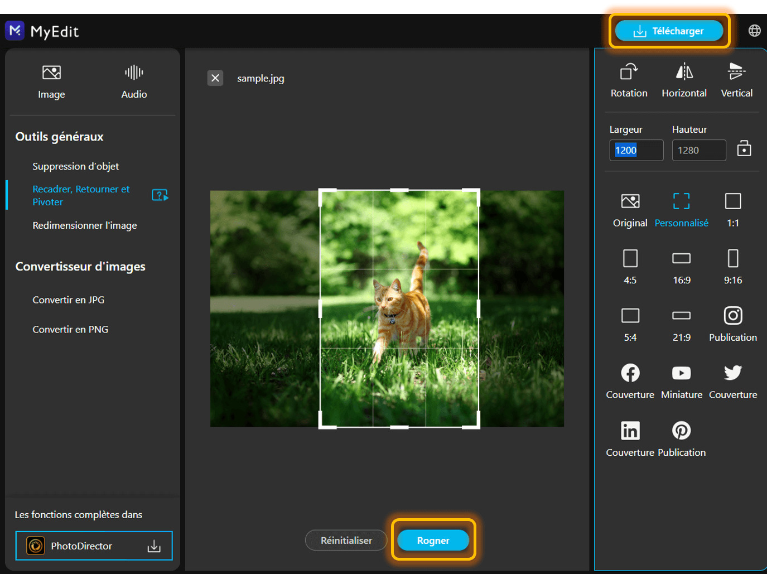This screenshot has height=574, width=767.
Task: Open the language globe menu
Action: pyautogui.click(x=754, y=31)
